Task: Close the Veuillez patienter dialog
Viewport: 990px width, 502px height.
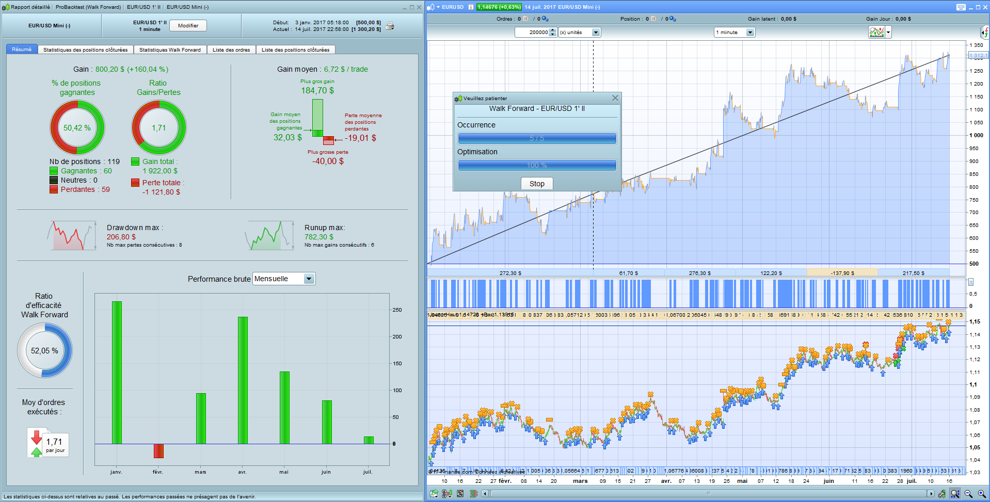Action: click(615, 98)
